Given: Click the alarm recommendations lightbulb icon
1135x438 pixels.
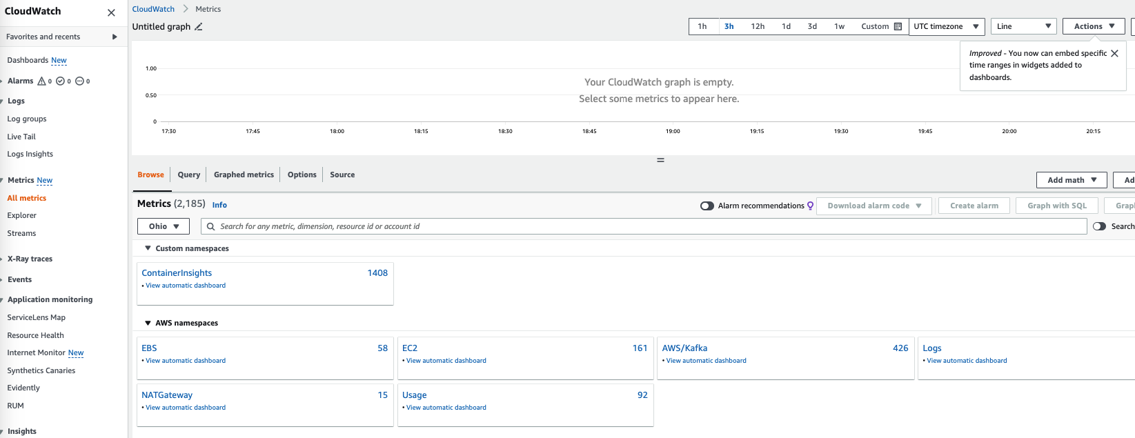Looking at the screenshot, I should tap(810, 206).
